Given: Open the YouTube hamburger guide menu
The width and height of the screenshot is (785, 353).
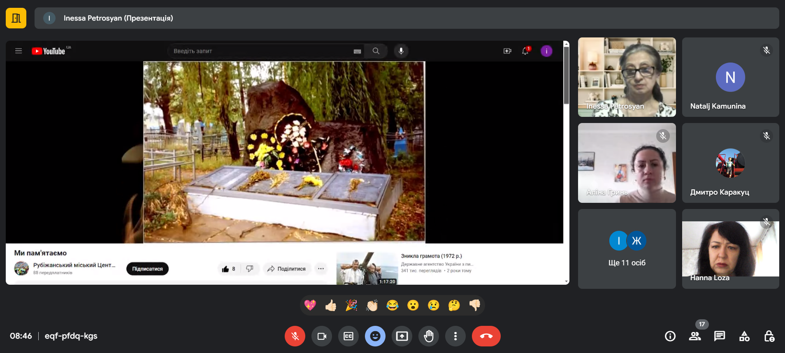Looking at the screenshot, I should point(19,51).
